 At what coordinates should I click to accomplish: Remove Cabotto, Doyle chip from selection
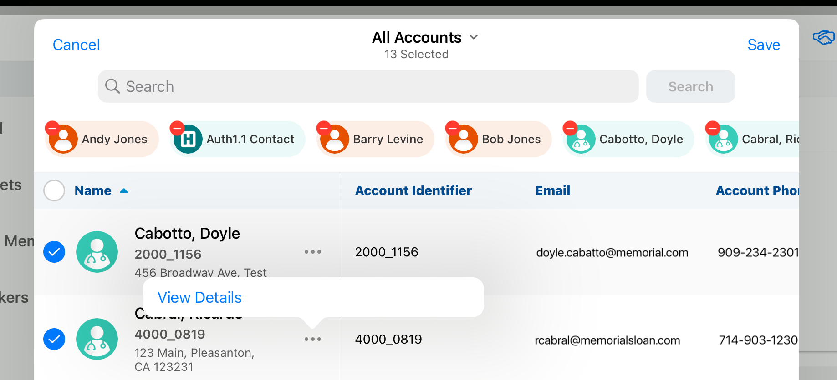[x=570, y=128]
